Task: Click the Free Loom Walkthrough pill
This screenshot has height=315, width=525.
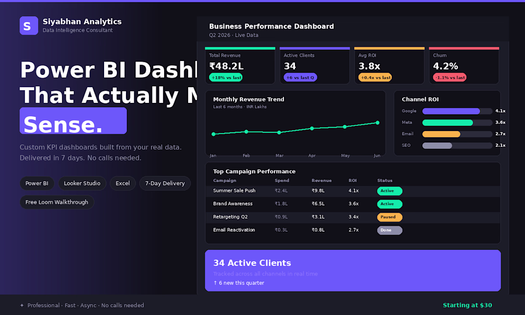Action: click(57, 202)
